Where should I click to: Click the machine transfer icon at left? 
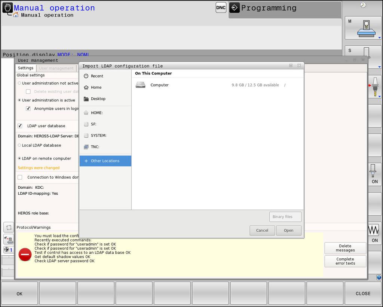[9, 239]
